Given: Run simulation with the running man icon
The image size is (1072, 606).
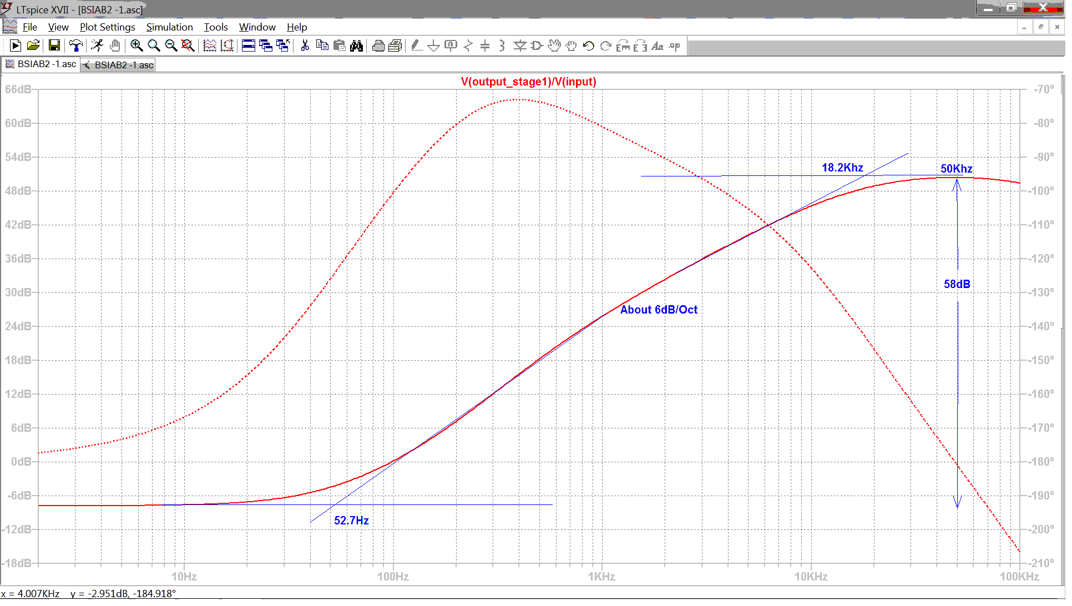Looking at the screenshot, I should [97, 46].
